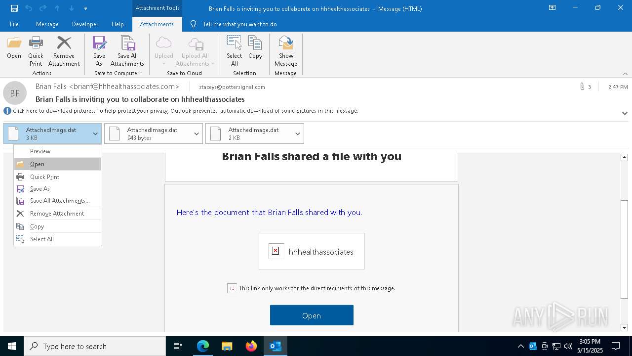Switch to the Developer tab
The image size is (632, 356).
(x=85, y=24)
